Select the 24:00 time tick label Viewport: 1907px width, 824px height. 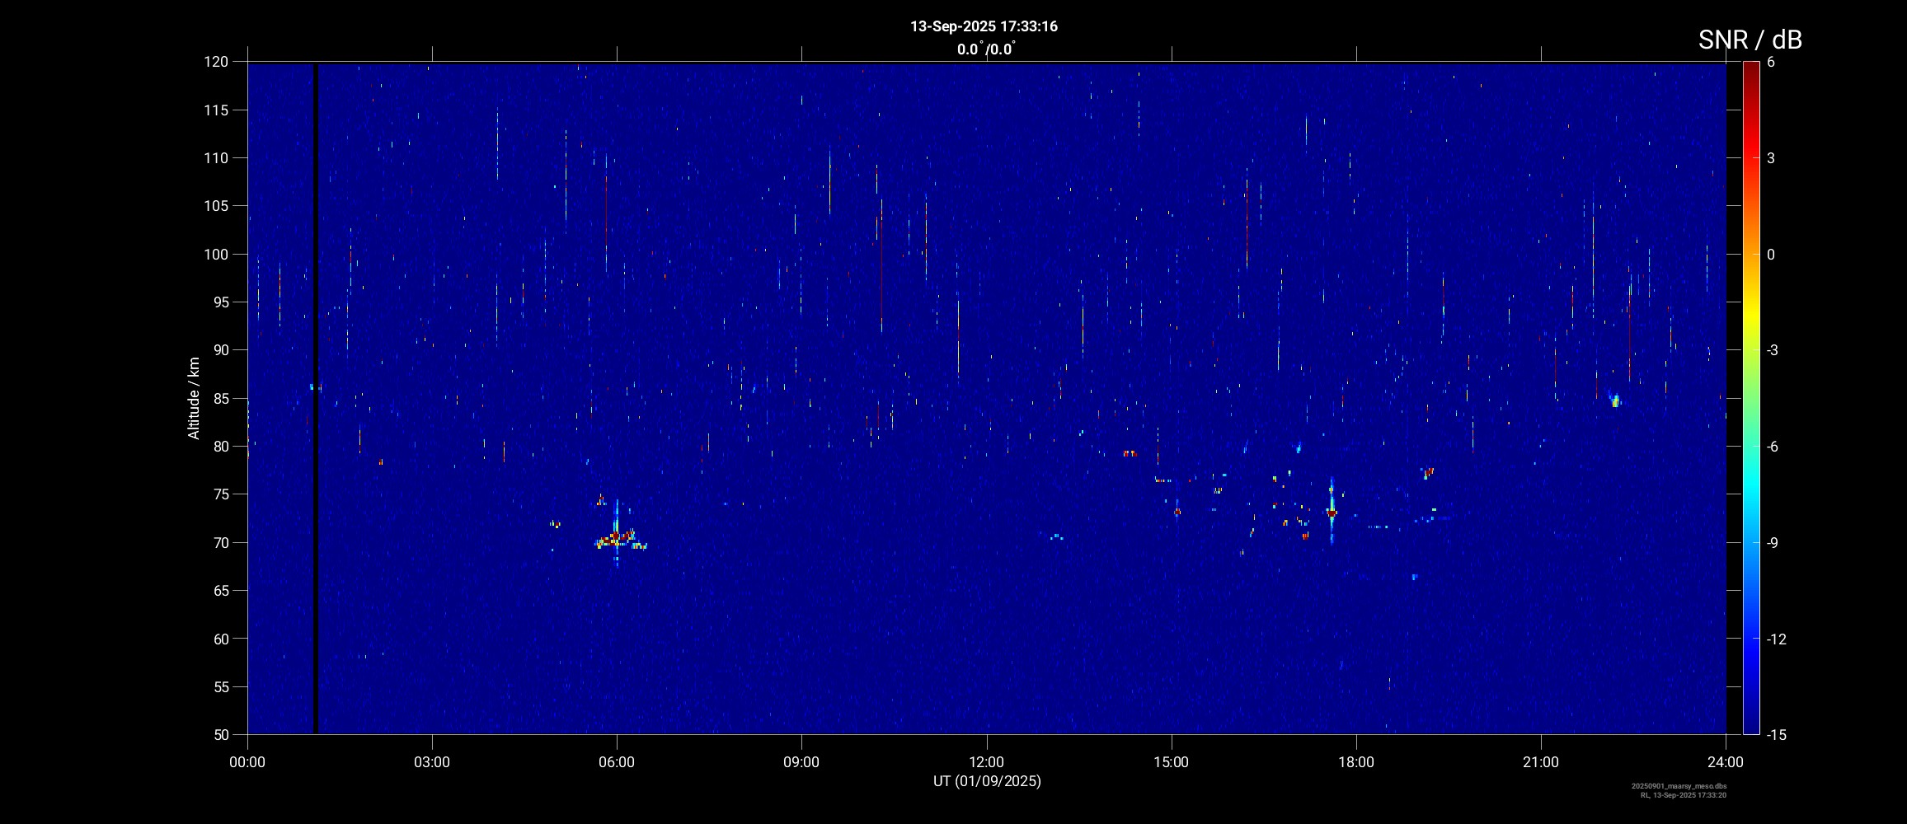1726,762
